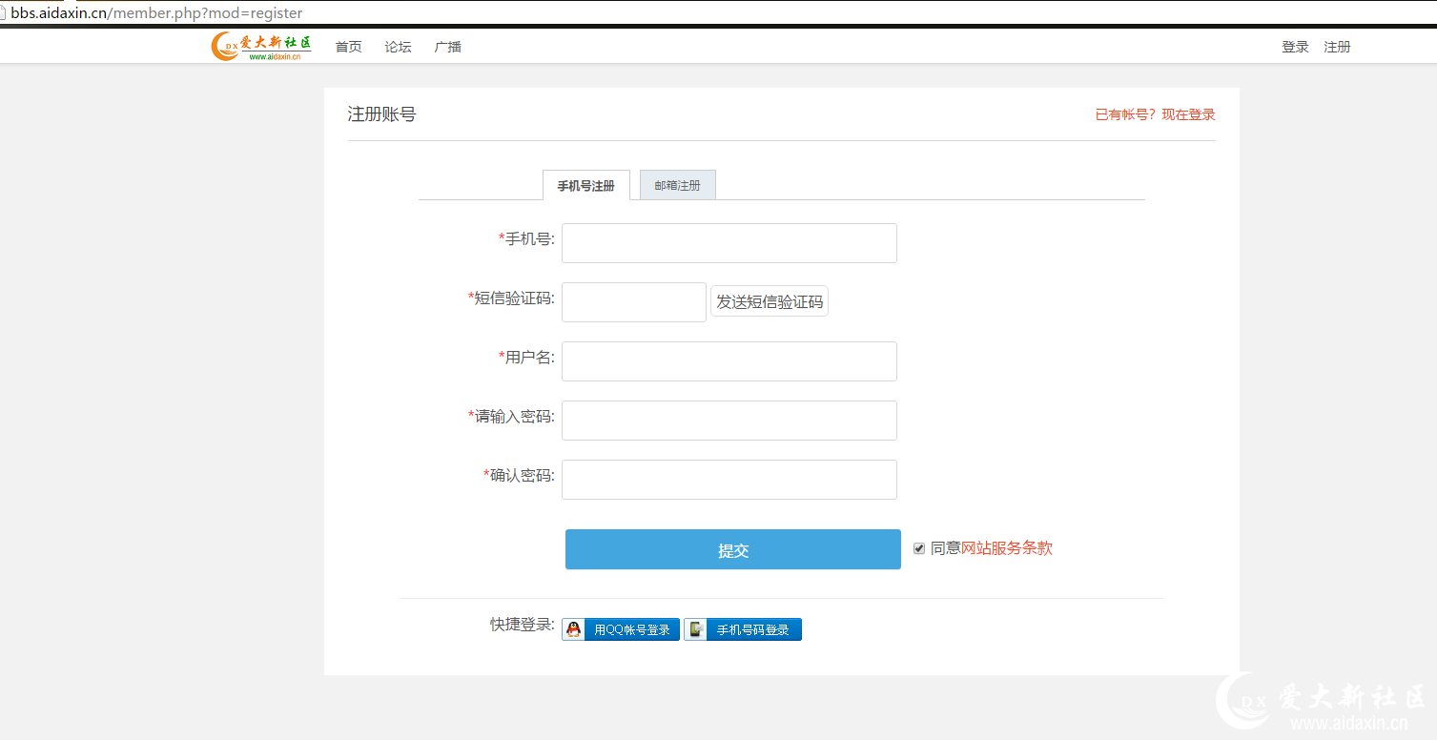This screenshot has width=1437, height=740.
Task: Log in with QQ account button
Action: click(x=621, y=629)
